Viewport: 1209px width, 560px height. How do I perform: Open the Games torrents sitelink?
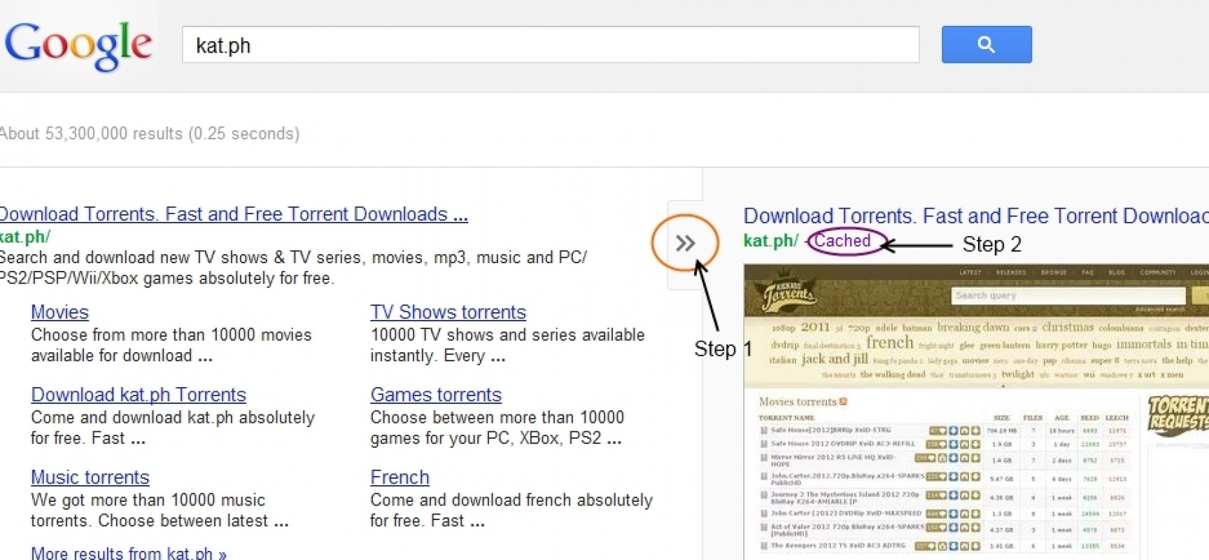(436, 395)
